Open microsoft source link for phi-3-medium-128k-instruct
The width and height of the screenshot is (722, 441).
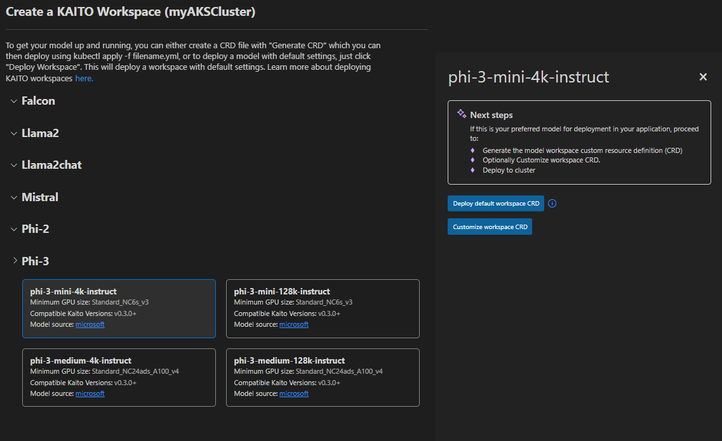click(294, 393)
